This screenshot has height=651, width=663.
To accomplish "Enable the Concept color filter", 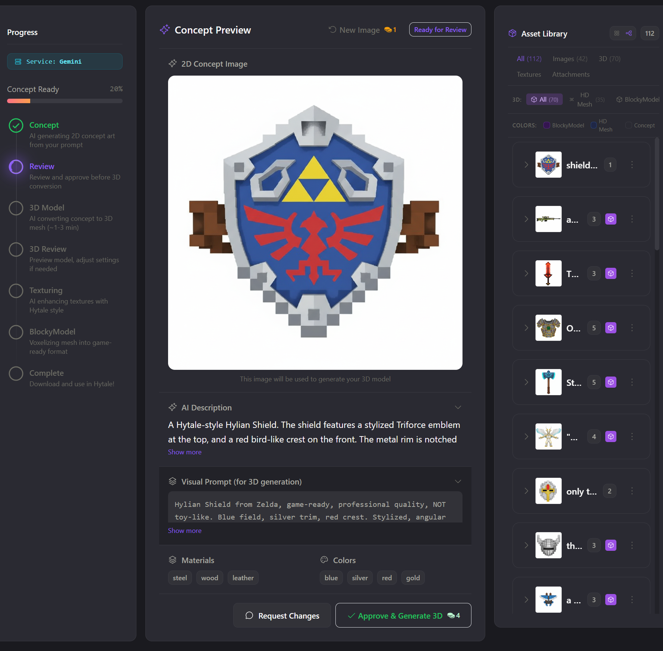I will click(x=628, y=126).
